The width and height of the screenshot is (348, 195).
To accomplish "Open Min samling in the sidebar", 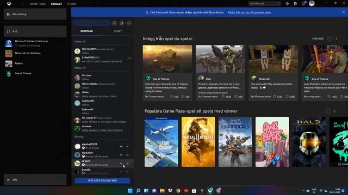I will coord(35,14).
